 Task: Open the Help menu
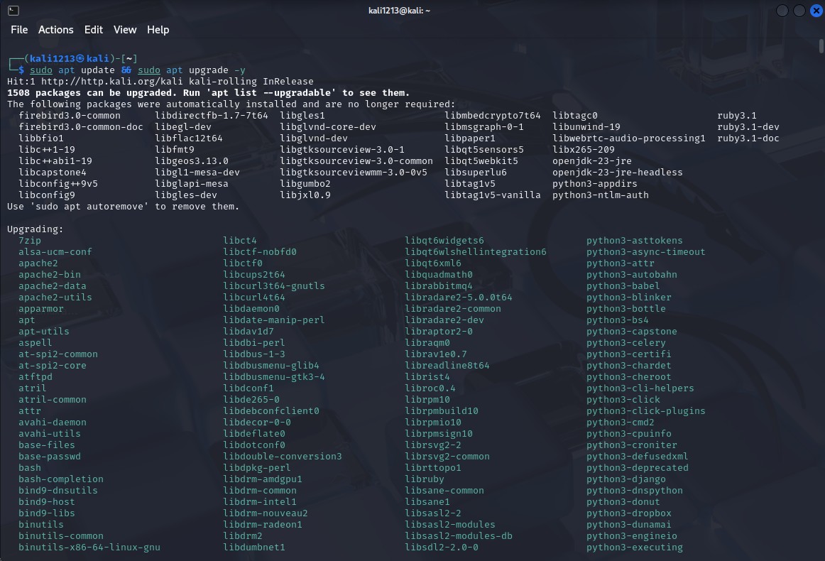click(158, 30)
